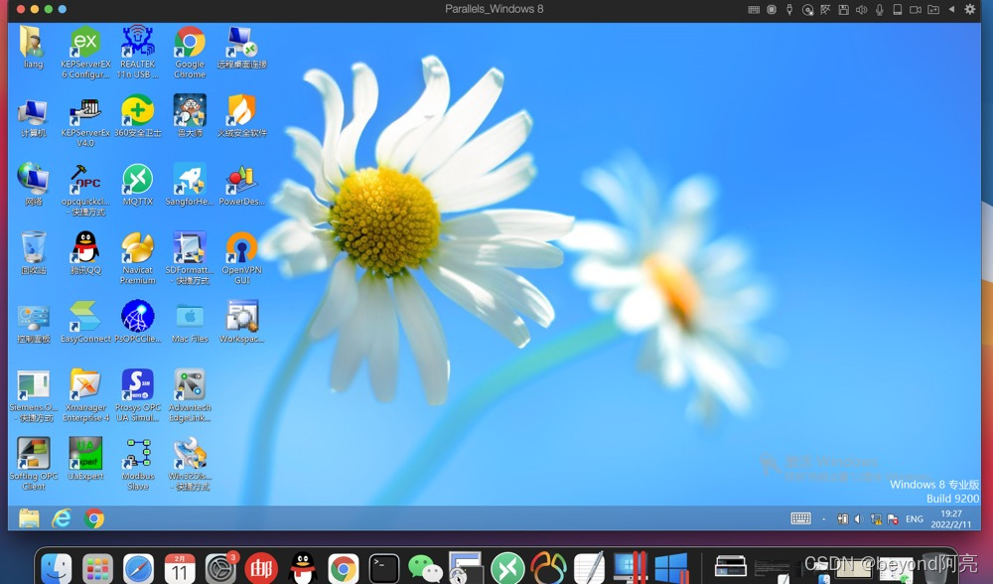Click Parallels floppy disk icon

843,10
